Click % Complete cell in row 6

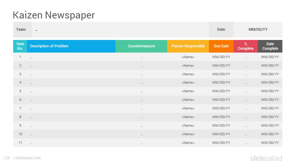[x=246, y=100]
